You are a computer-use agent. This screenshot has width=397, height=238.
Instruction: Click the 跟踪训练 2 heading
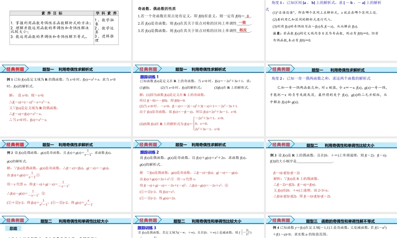pyautogui.click(x=149, y=152)
